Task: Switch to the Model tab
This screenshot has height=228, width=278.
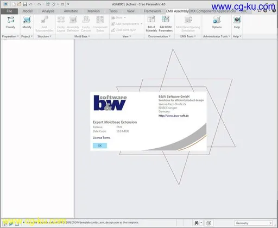Action: 27,11
